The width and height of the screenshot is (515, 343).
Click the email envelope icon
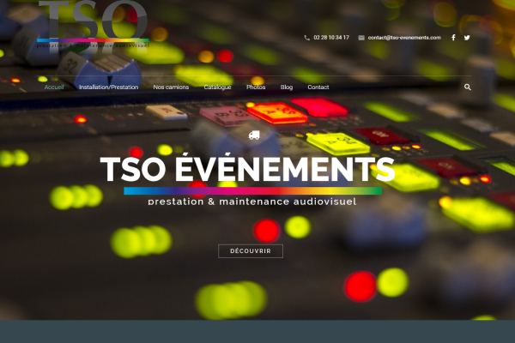click(x=361, y=38)
